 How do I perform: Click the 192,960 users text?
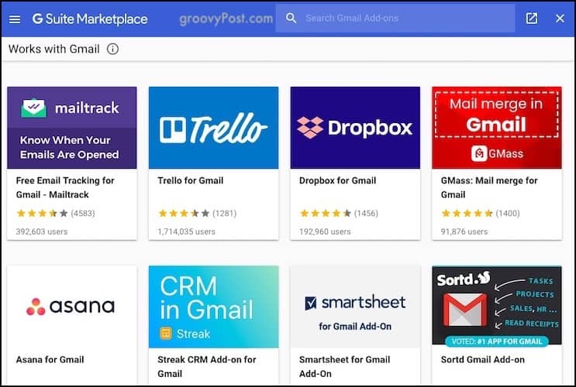coord(325,231)
